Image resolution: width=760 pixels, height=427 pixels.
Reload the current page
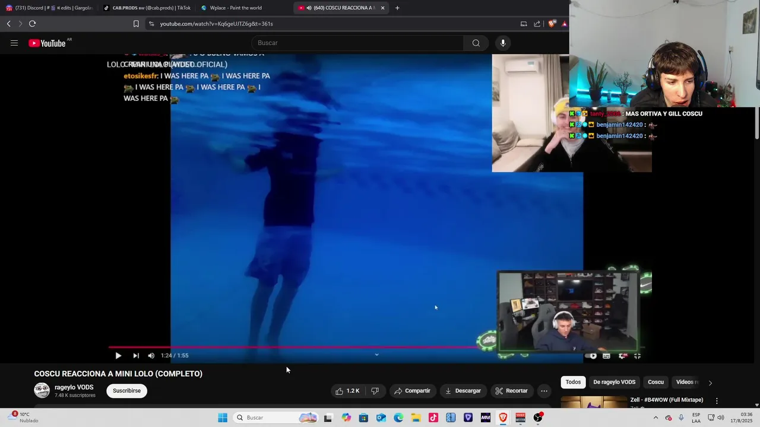point(32,24)
